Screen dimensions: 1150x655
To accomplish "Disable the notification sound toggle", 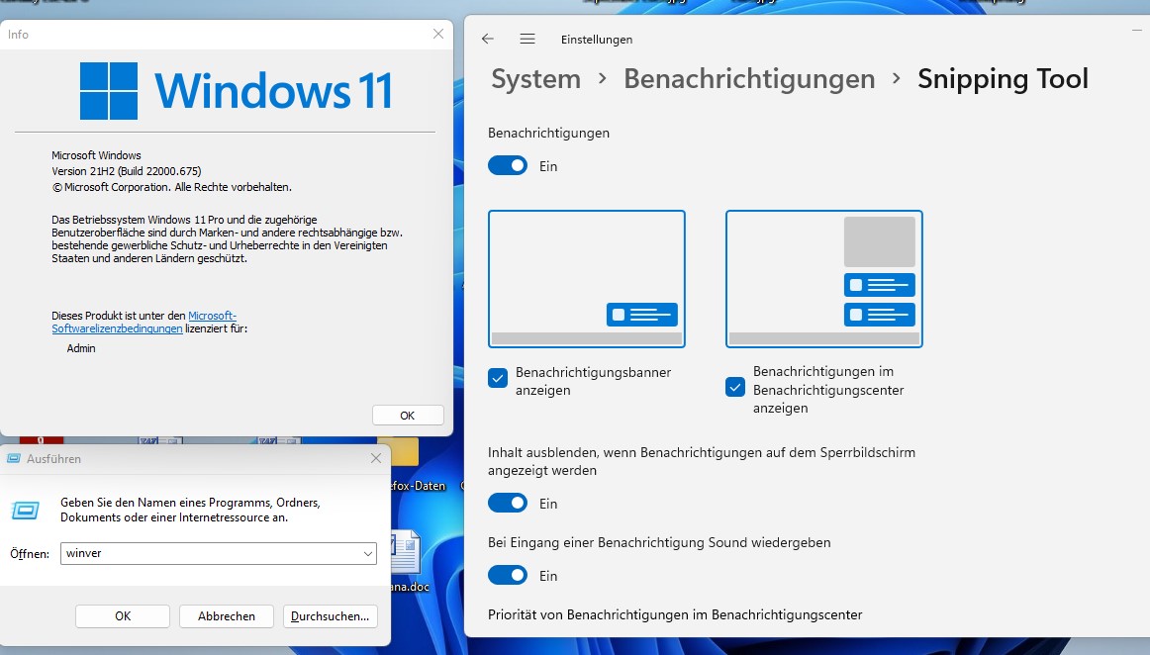I will pyautogui.click(x=508, y=575).
